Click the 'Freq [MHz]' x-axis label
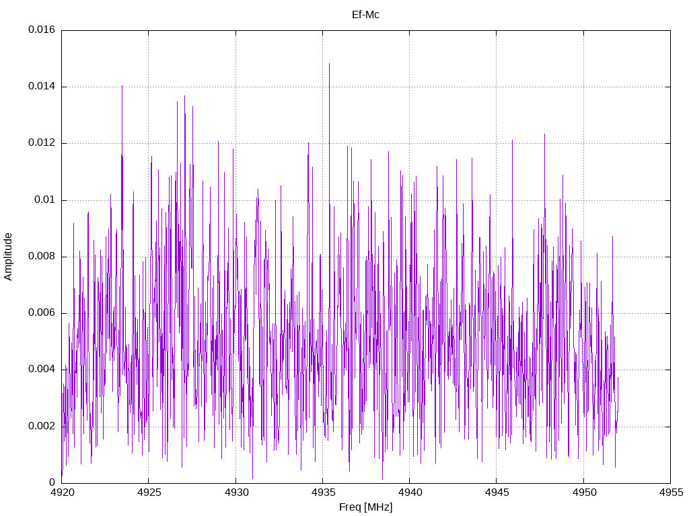This screenshot has width=689, height=516. click(365, 507)
